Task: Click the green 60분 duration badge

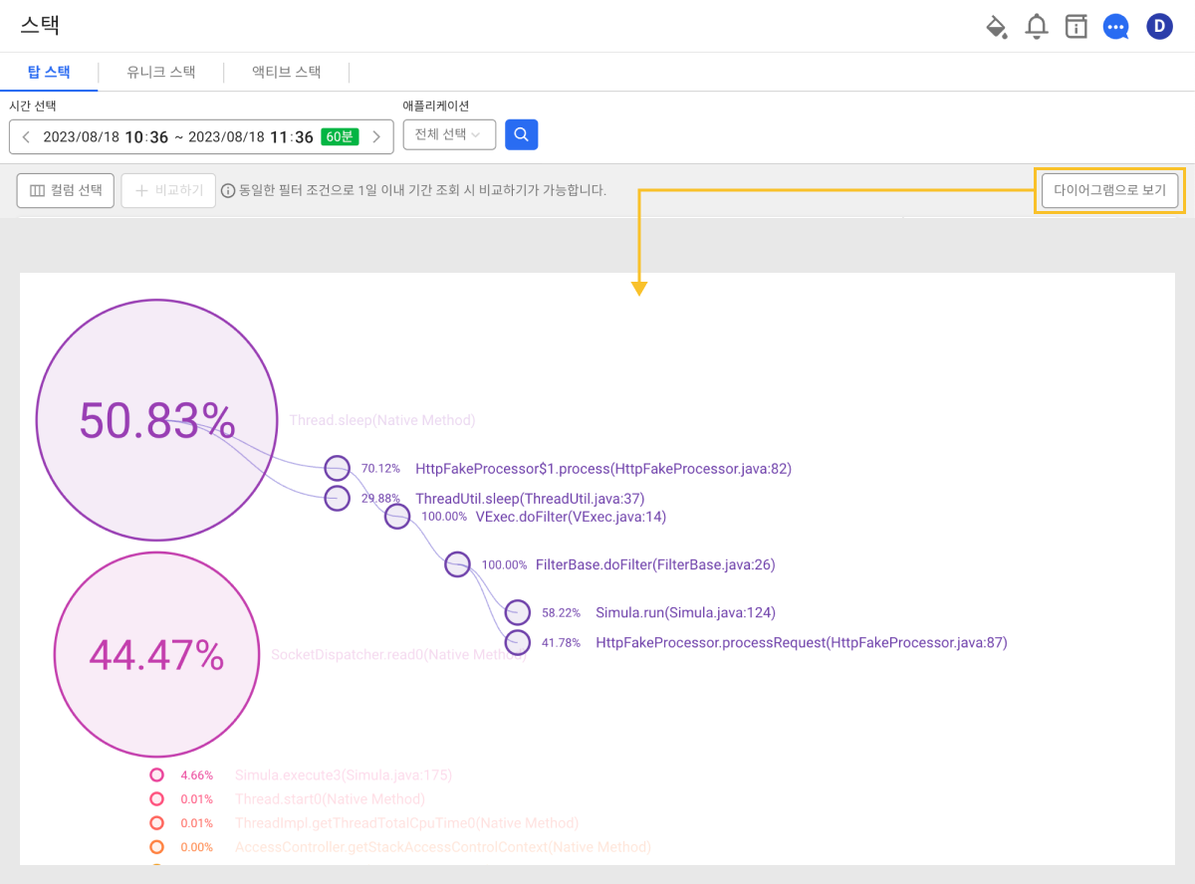Action: point(340,136)
